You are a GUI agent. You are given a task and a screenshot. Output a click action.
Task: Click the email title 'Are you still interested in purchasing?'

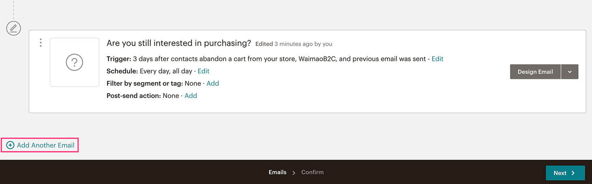pos(179,43)
